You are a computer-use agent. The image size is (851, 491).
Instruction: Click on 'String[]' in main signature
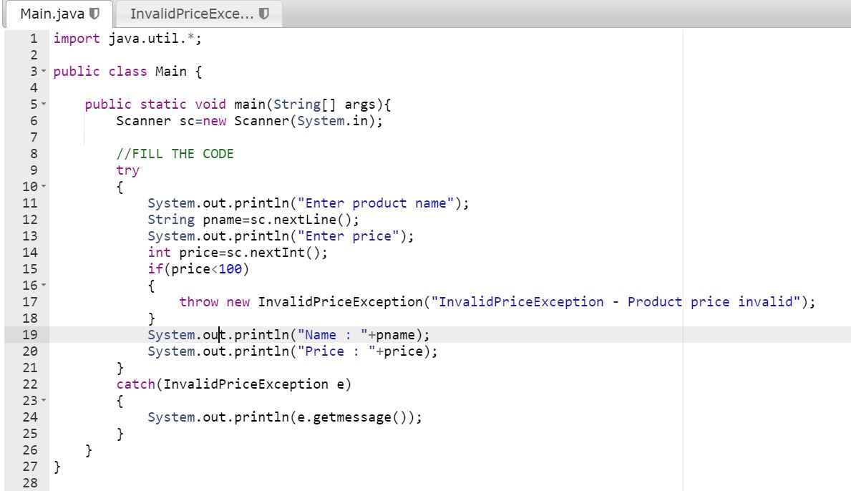pyautogui.click(x=304, y=104)
